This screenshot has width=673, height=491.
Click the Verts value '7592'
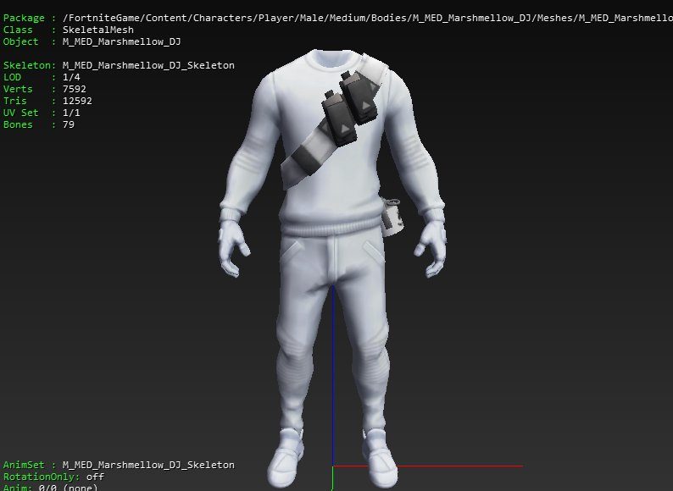[x=75, y=89]
